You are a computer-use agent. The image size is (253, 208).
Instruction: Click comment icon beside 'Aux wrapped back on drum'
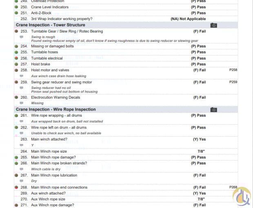pos(22,121)
